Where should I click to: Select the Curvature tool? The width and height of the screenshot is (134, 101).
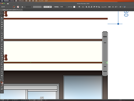coord(2,27)
